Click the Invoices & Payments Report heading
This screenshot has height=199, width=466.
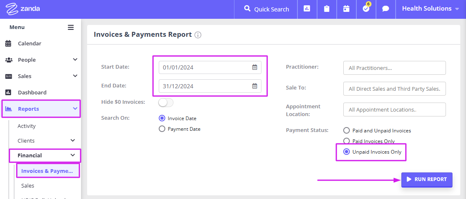pyautogui.click(x=143, y=34)
